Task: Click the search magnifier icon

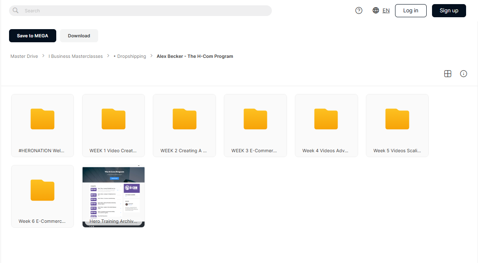Action: tap(16, 11)
